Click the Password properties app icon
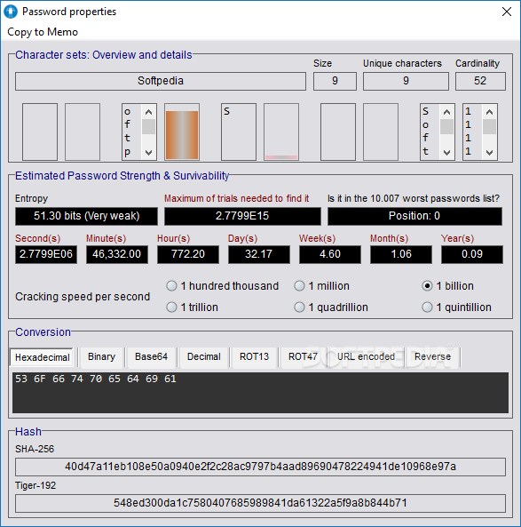 pyautogui.click(x=11, y=12)
